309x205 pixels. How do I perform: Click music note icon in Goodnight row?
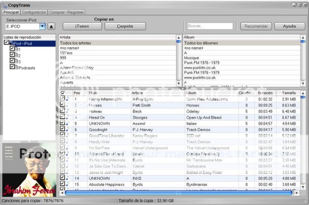67,129
